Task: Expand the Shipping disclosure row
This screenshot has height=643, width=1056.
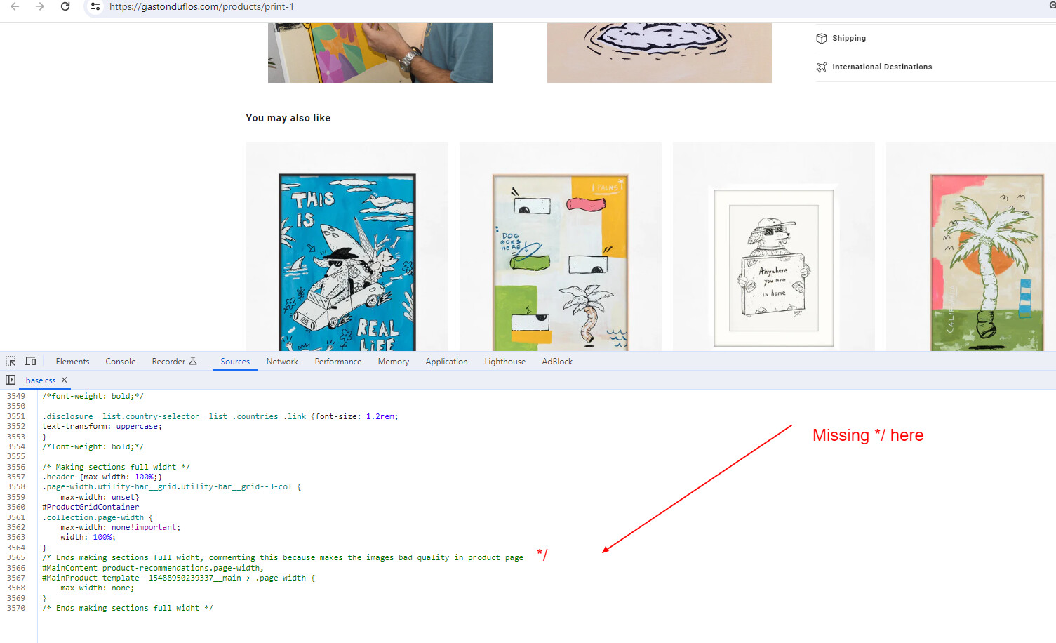Action: (935, 38)
